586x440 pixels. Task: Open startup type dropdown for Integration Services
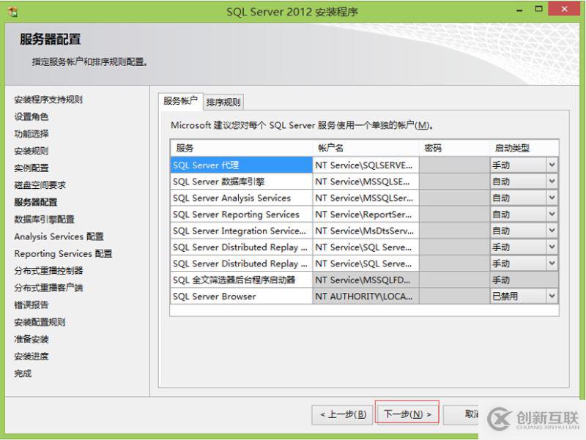[x=552, y=231]
